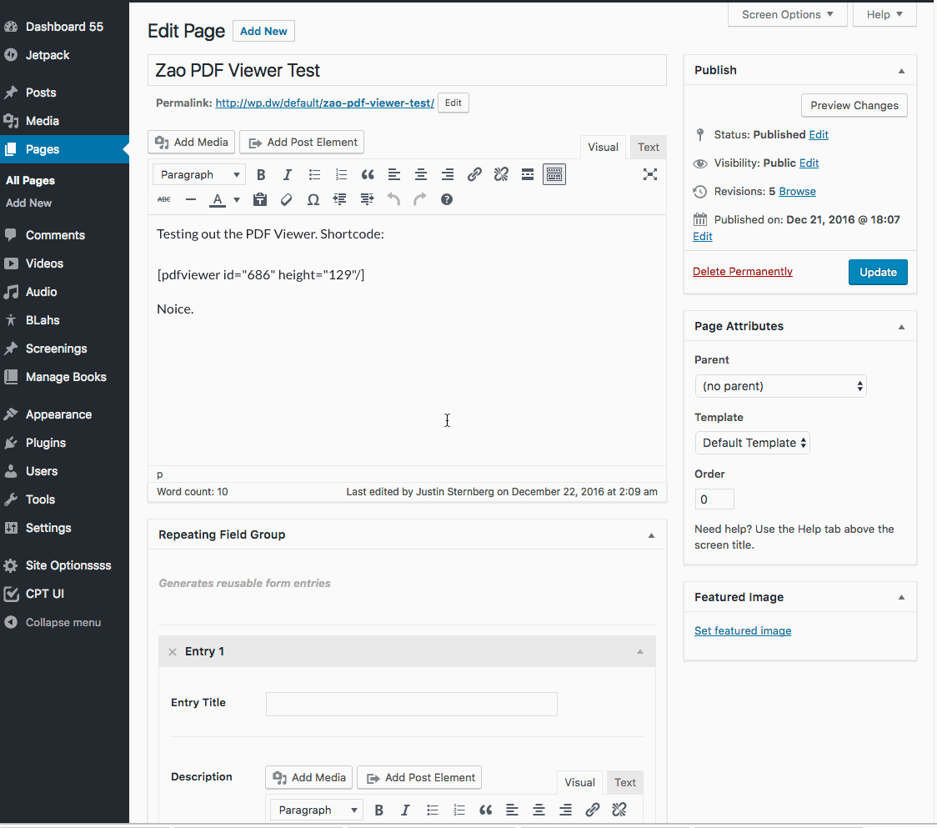Redo last edit

(420, 199)
